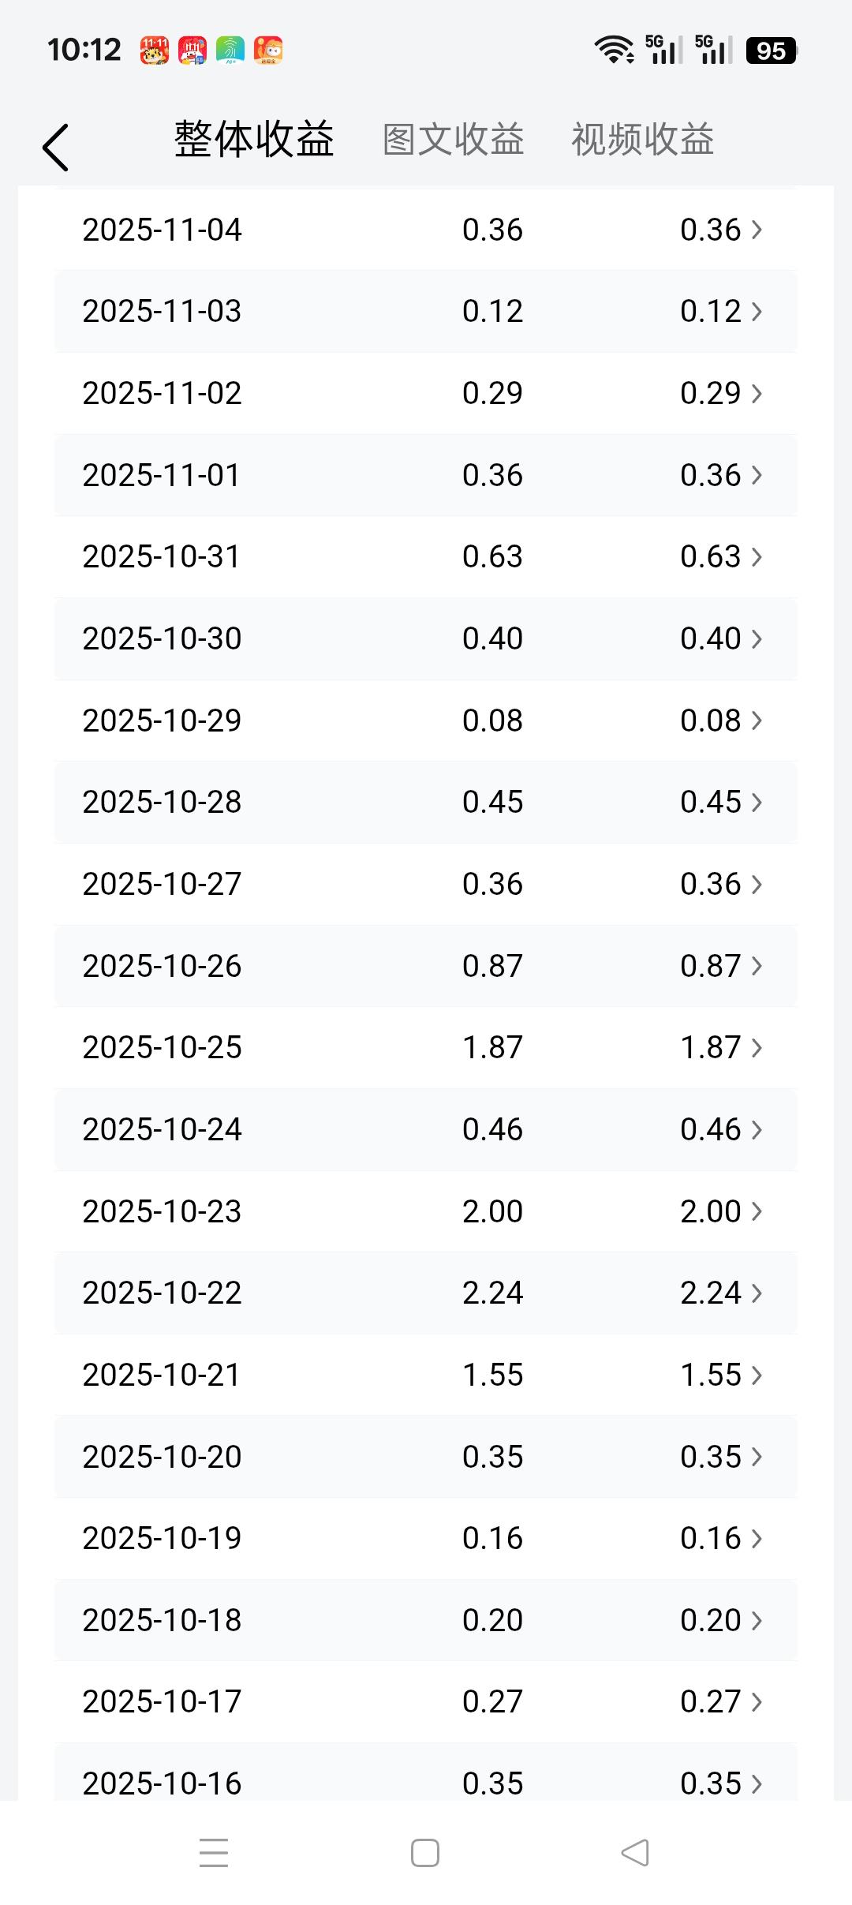Switch to the 视频收益 tab

point(642,140)
